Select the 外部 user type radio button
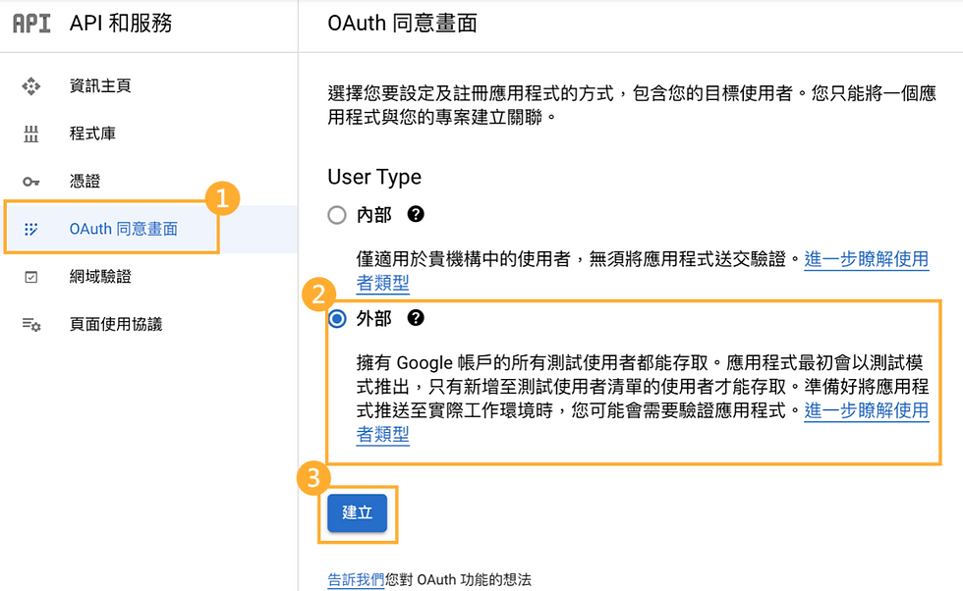The width and height of the screenshot is (963, 591). coord(337,318)
